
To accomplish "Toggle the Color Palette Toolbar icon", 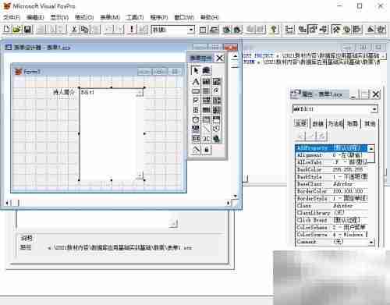I will coord(346,30).
